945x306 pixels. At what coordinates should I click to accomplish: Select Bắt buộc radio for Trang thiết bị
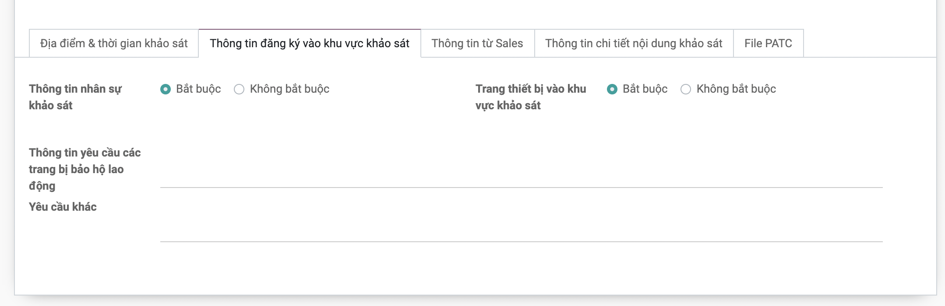(x=612, y=89)
